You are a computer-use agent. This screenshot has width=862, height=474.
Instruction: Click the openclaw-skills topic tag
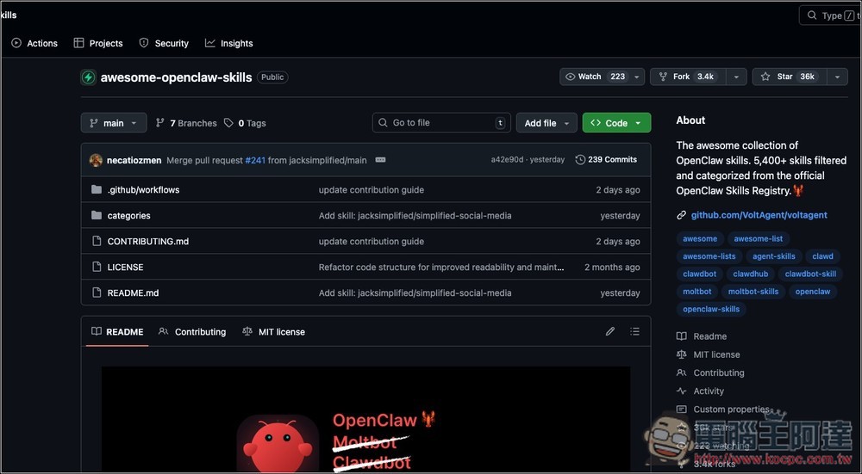pos(711,309)
